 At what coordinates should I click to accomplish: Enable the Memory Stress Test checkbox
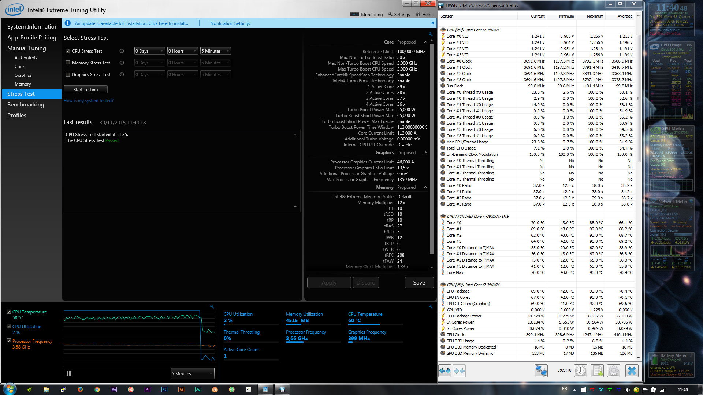(x=68, y=63)
